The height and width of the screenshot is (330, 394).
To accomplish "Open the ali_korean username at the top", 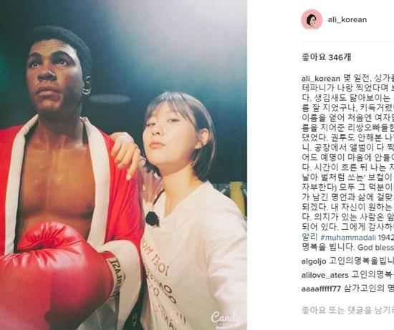I will (347, 19).
